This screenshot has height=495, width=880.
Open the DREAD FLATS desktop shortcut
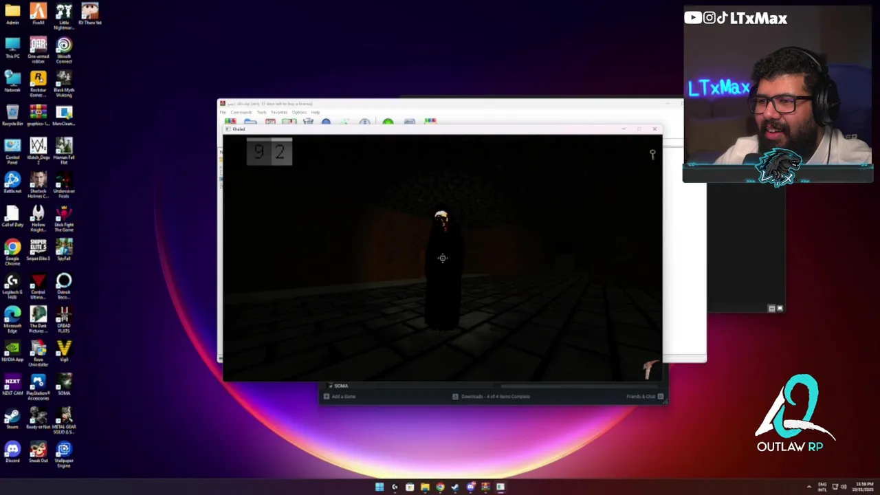[64, 319]
